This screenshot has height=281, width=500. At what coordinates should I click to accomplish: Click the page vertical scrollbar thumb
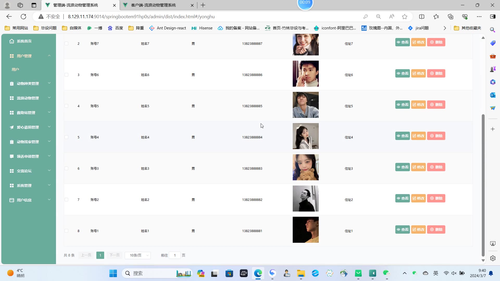pos(483,185)
